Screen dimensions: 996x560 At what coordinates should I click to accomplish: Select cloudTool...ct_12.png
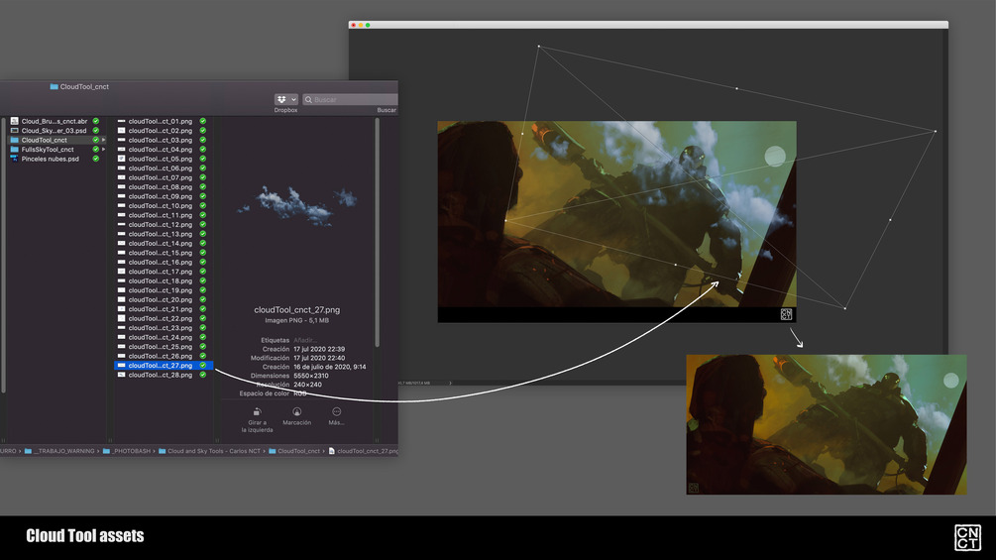tap(164, 224)
